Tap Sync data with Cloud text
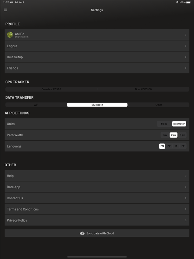 pyautogui.click(x=100, y=233)
